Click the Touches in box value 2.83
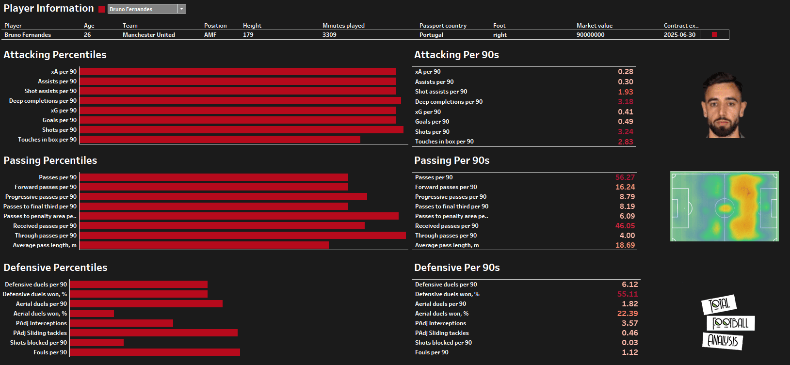Image resolution: width=790 pixels, height=365 pixels. [x=626, y=142]
